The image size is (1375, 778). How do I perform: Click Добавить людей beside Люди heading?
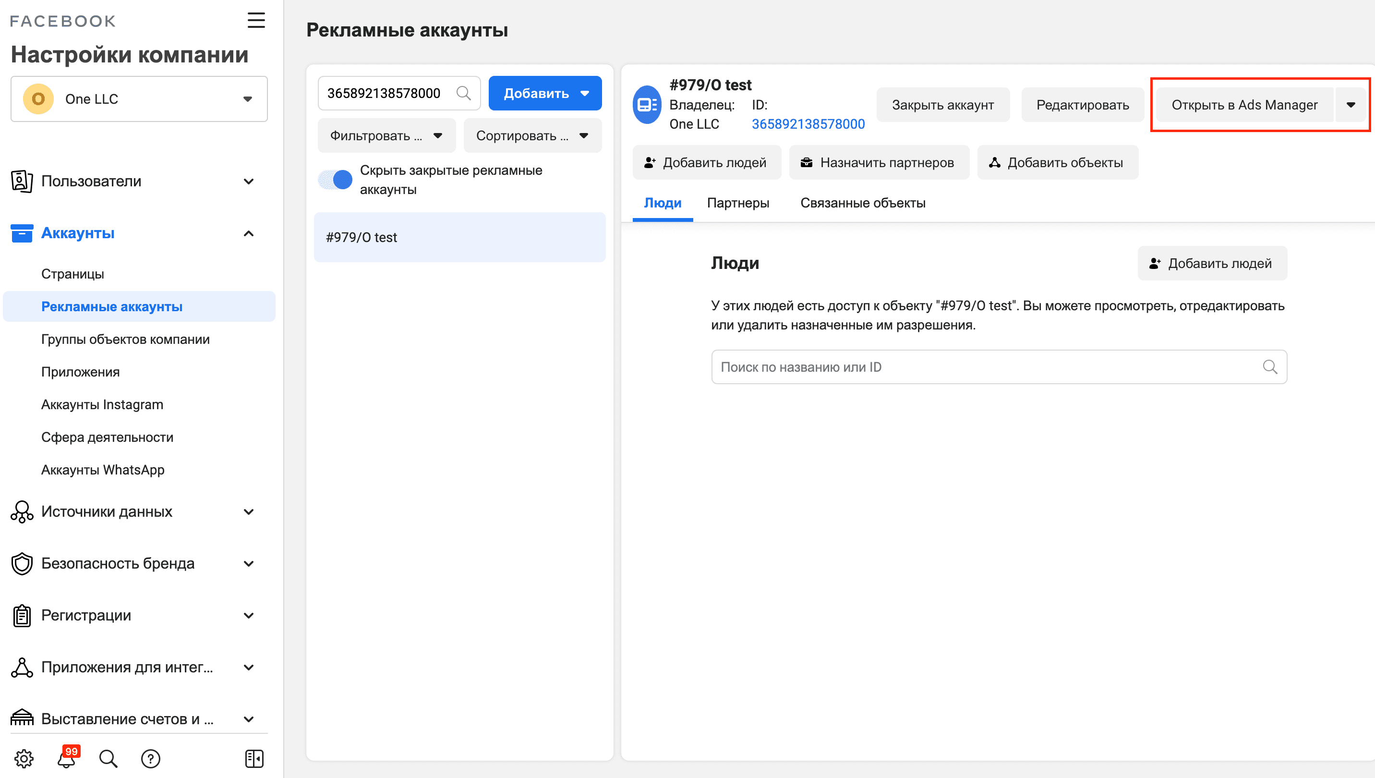1212,264
